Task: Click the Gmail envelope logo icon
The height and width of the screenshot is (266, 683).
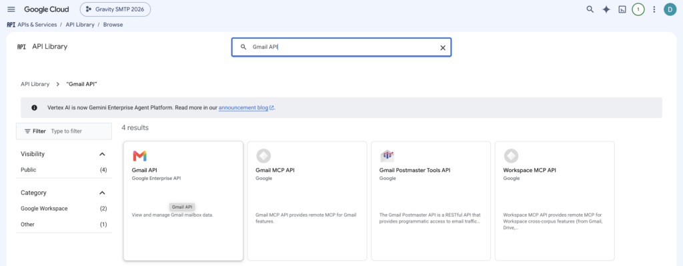Action: point(140,156)
